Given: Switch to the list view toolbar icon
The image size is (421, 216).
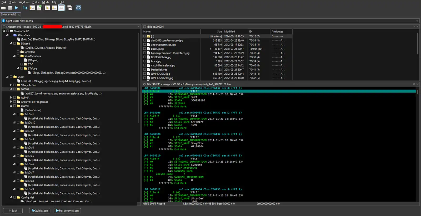Looking at the screenshot, I should coord(54,8).
